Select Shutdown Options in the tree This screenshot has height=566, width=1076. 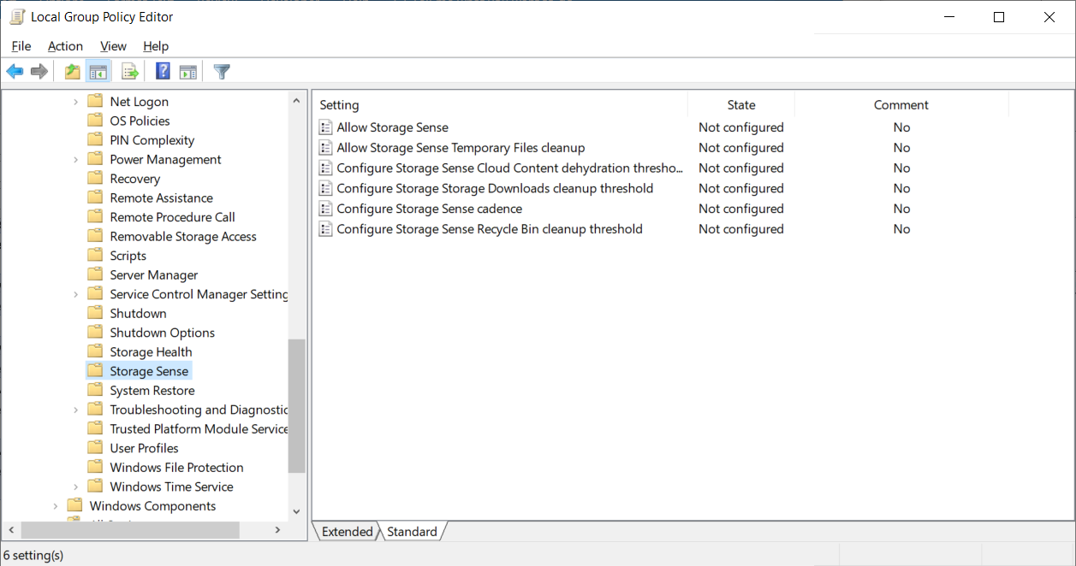(x=162, y=333)
